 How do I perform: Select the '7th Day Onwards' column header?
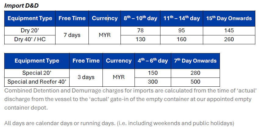(x=195, y=61)
